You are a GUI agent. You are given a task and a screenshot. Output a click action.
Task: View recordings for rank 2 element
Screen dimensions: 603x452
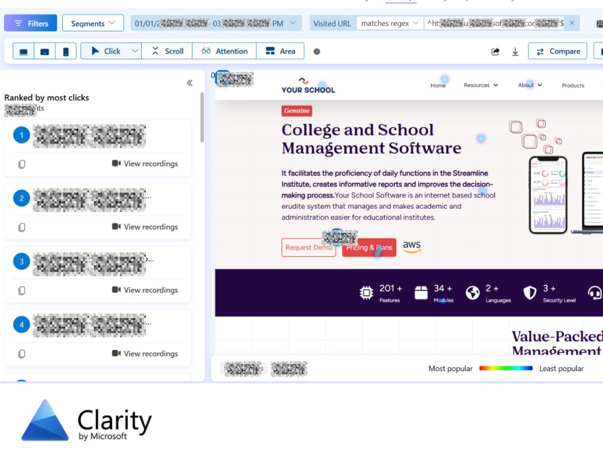pos(145,227)
